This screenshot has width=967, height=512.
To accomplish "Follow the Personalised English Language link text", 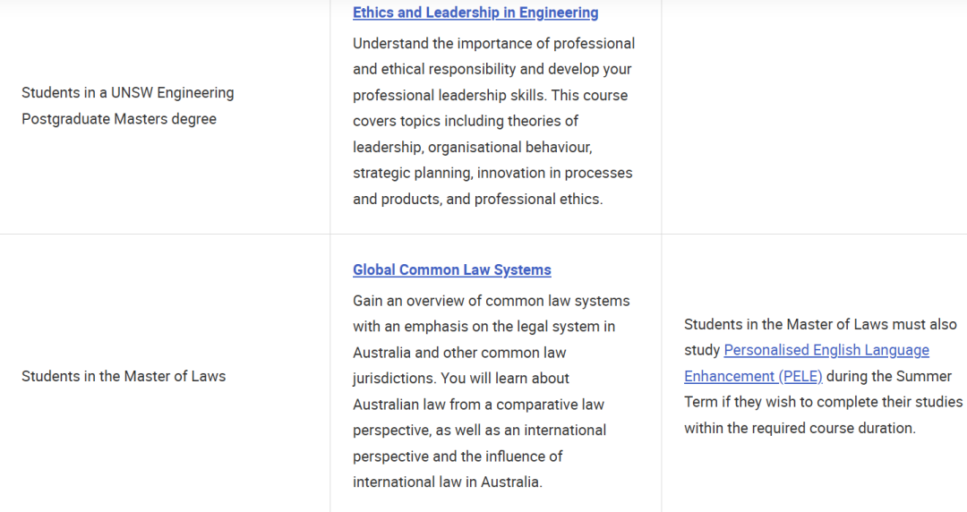I will pos(826,350).
